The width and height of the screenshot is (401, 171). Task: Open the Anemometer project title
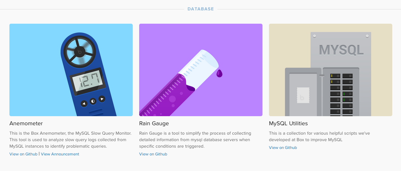[x=26, y=124]
